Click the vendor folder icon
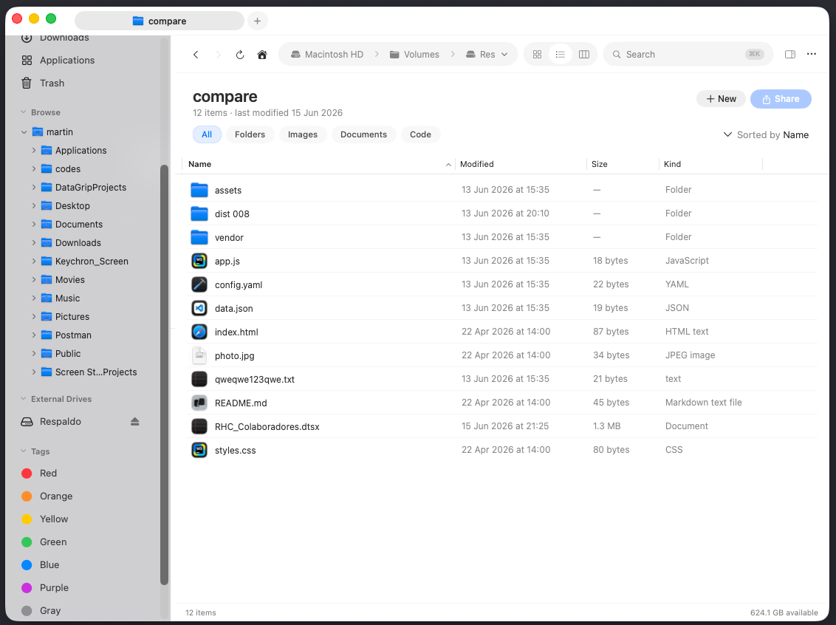Screen dimensions: 836x625 pyautogui.click(x=199, y=236)
